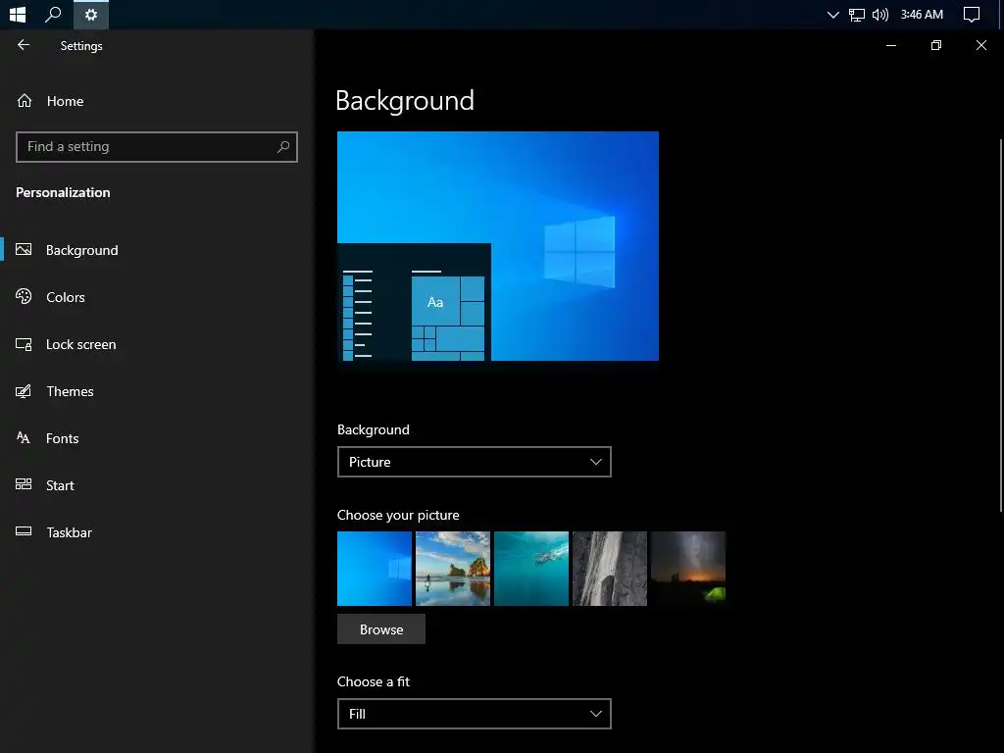Restore down the Settings window

coord(936,45)
